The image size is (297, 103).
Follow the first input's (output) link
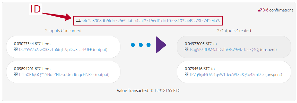click(x=100, y=49)
